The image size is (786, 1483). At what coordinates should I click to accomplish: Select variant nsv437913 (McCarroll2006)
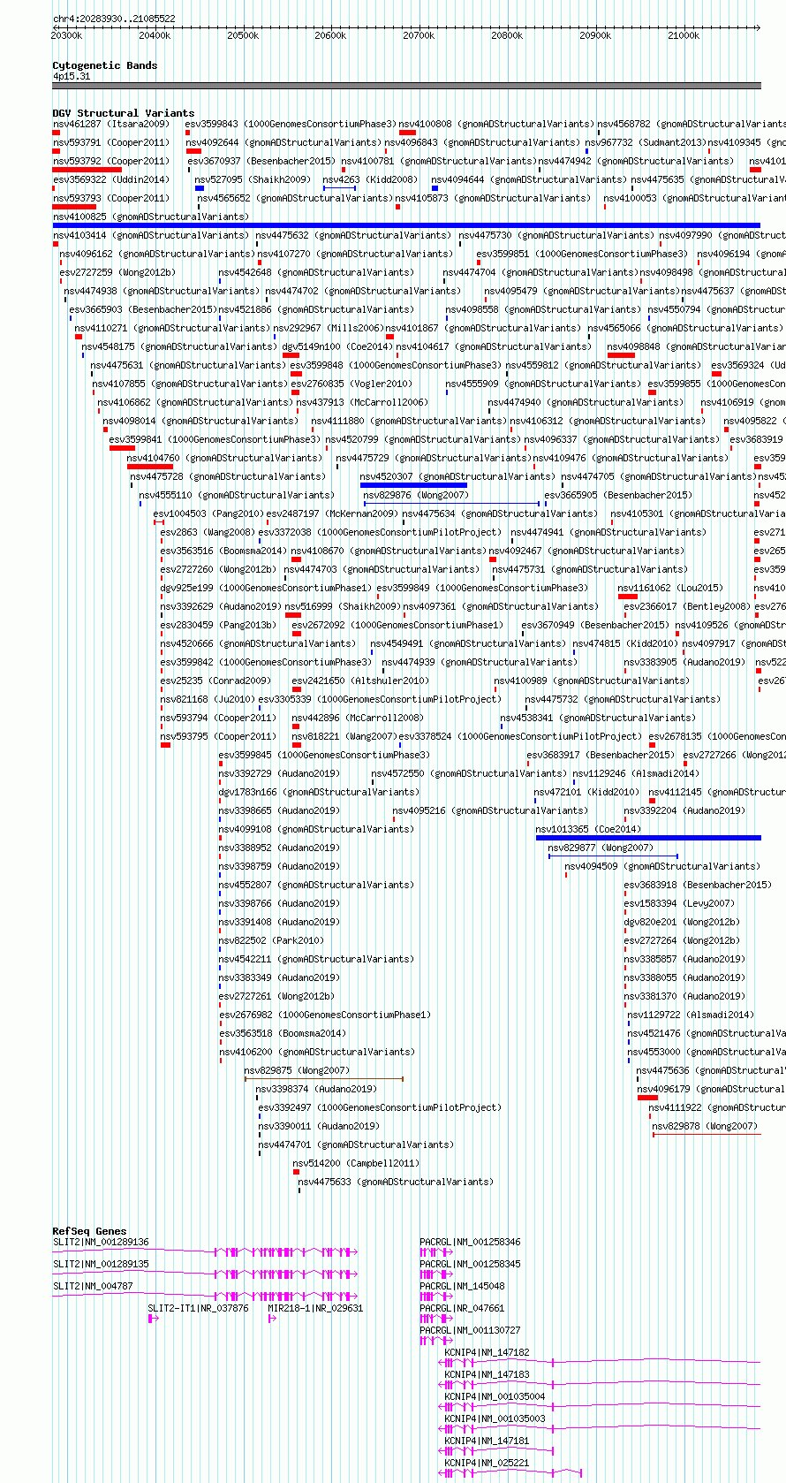[361, 402]
